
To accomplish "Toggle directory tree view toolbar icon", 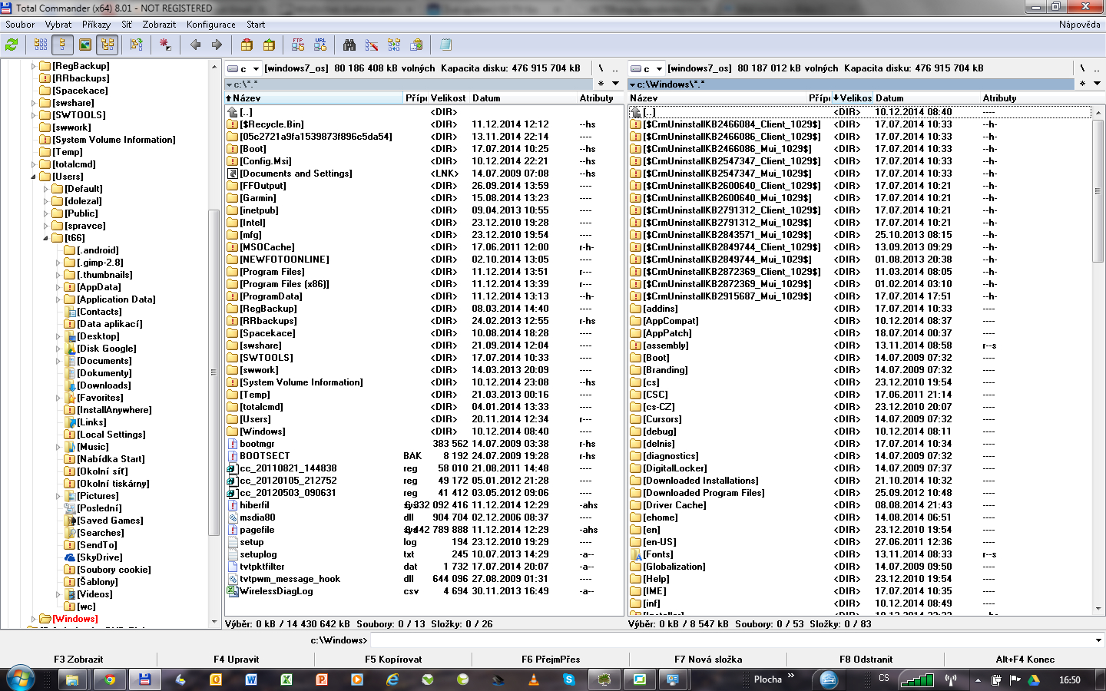I will click(107, 45).
